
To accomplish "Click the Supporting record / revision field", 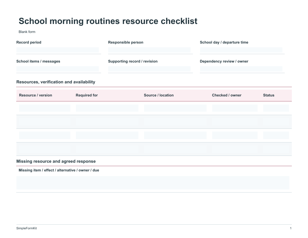I will point(149,69).
